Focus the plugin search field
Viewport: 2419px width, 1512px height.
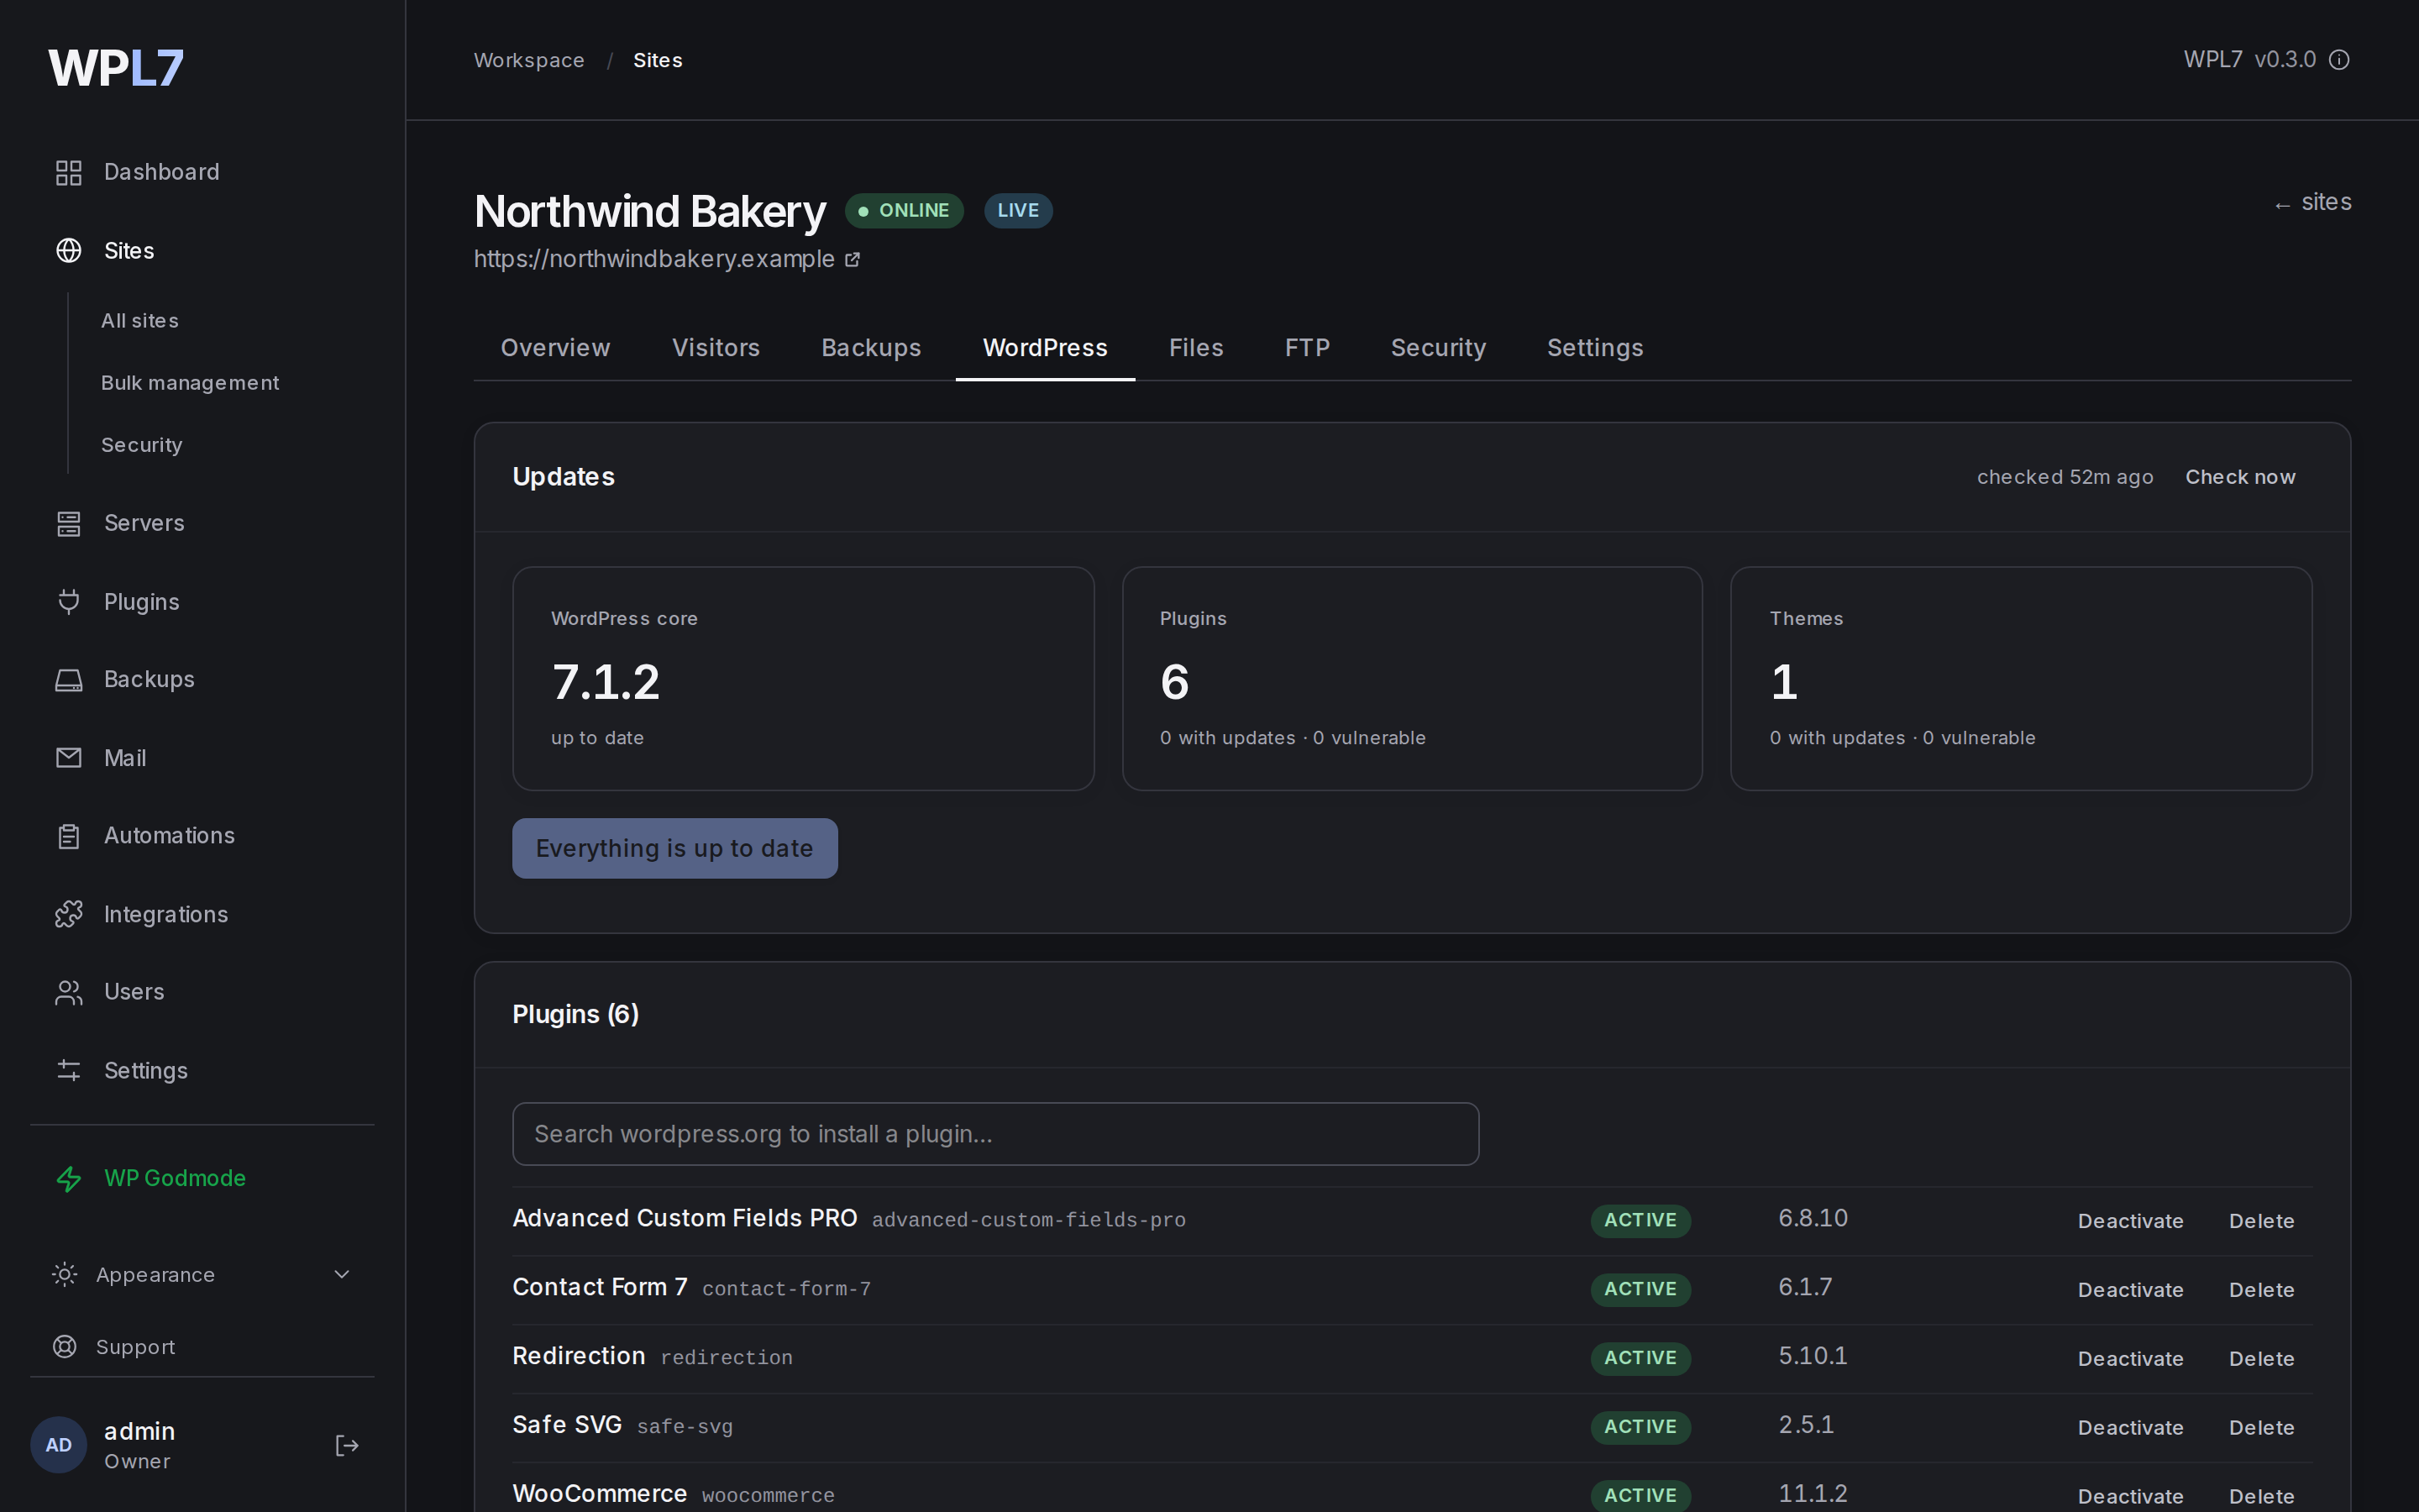(x=995, y=1134)
